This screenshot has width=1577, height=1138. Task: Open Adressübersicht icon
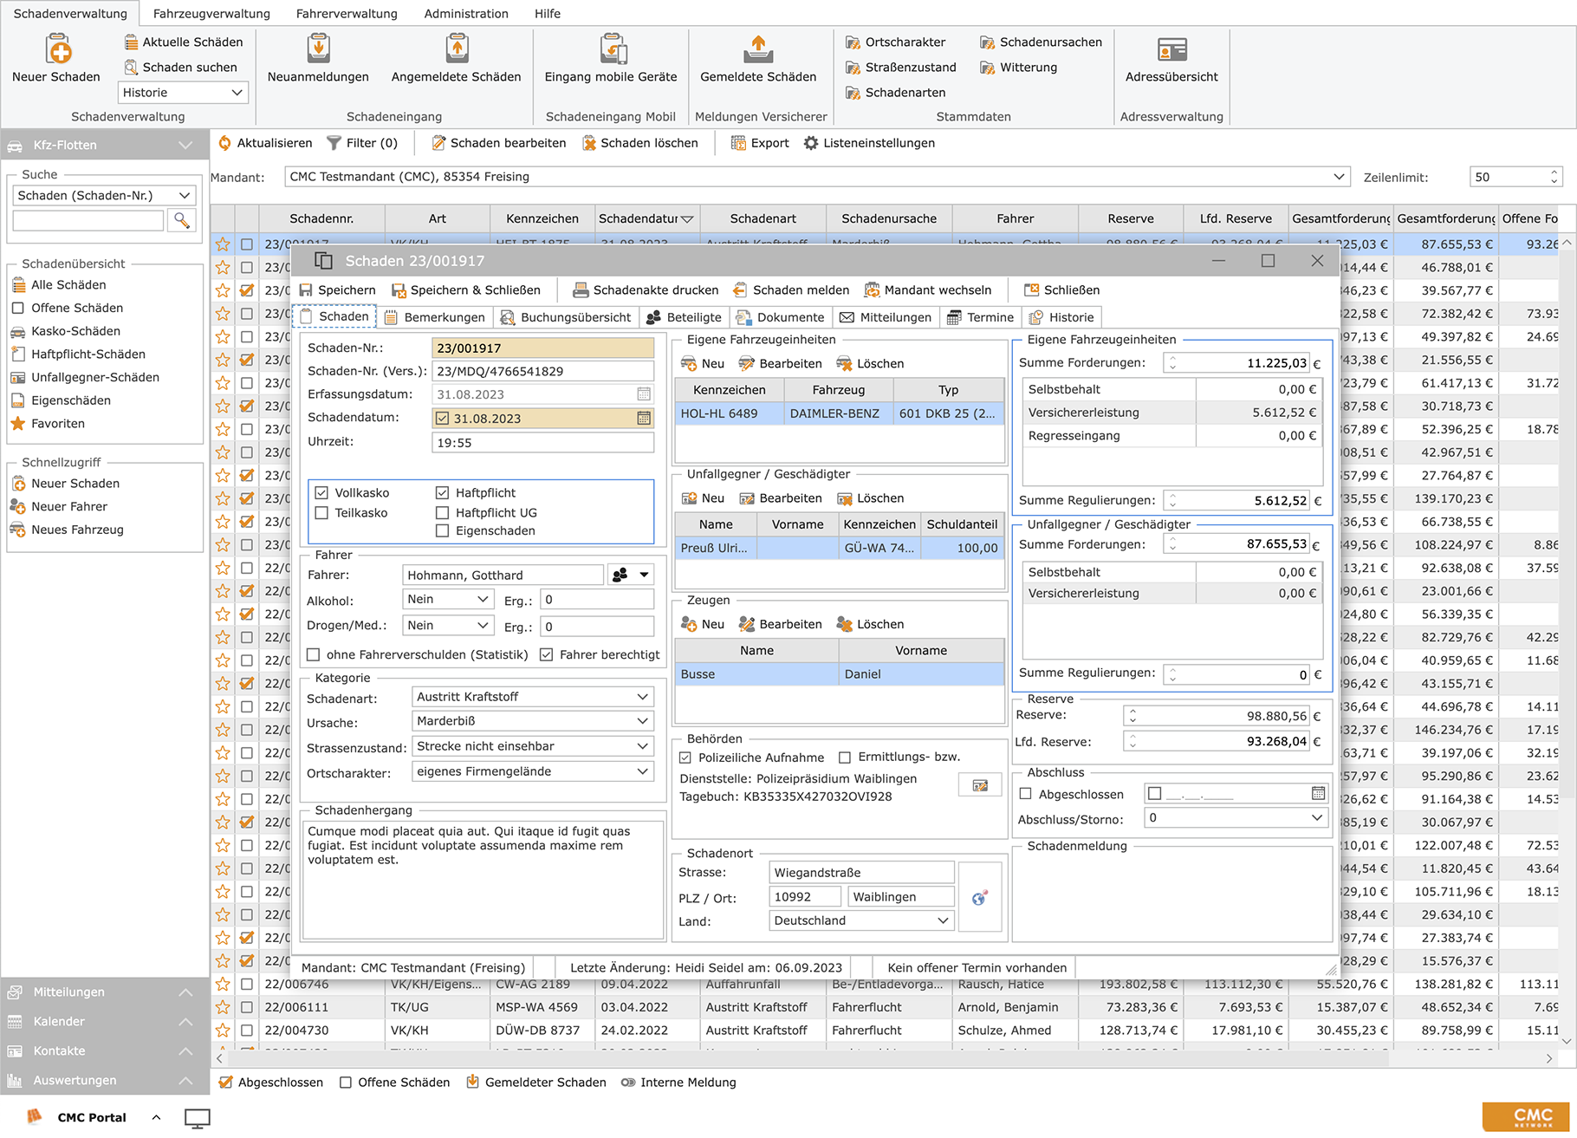click(1171, 49)
